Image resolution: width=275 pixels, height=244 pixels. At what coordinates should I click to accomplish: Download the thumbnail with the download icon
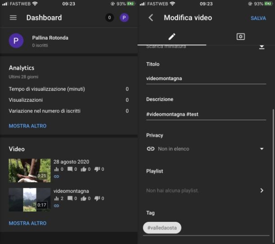point(262,47)
